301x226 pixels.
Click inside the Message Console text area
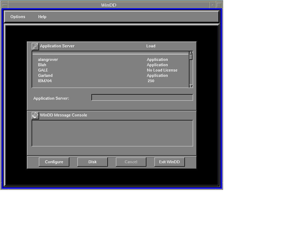click(x=112, y=133)
